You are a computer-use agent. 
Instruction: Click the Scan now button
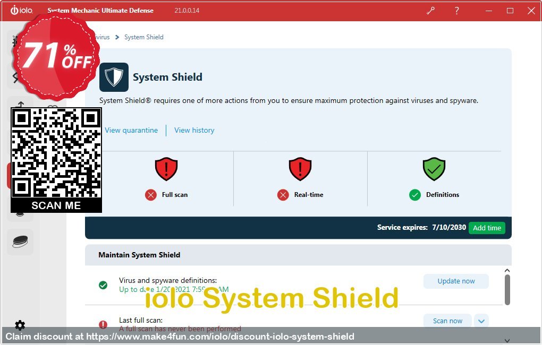447,321
